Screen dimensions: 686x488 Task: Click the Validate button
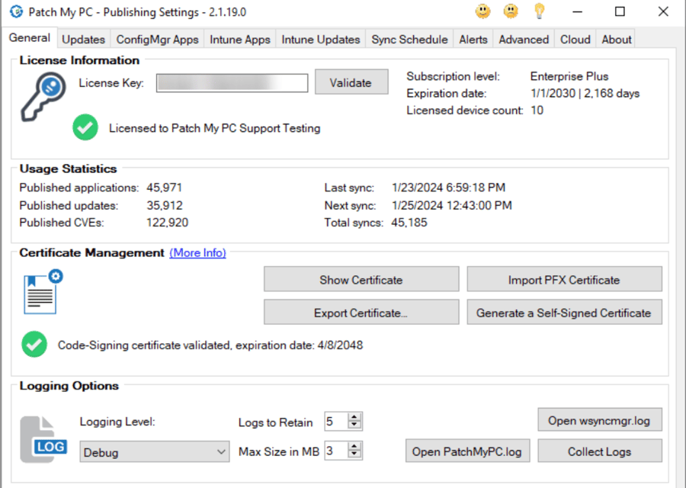coord(351,82)
